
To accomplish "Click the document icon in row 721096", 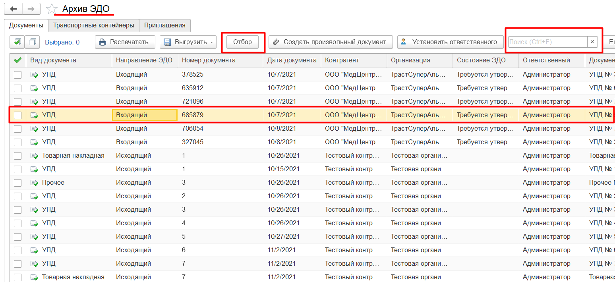I will (x=35, y=102).
